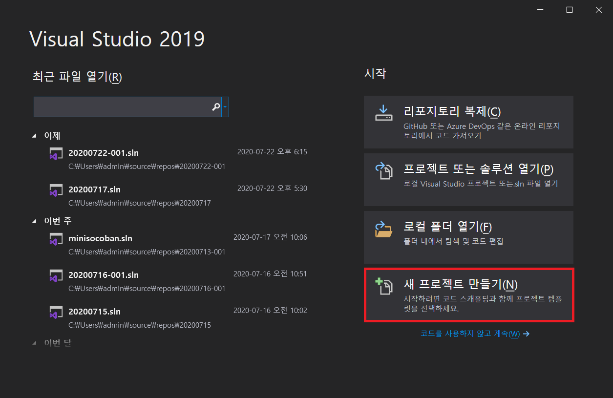Click the create new project icon
Image resolution: width=613 pixels, height=398 pixels.
pyautogui.click(x=383, y=287)
